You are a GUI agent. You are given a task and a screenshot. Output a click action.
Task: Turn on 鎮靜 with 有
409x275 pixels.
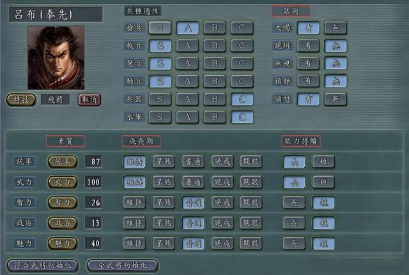[308, 81]
